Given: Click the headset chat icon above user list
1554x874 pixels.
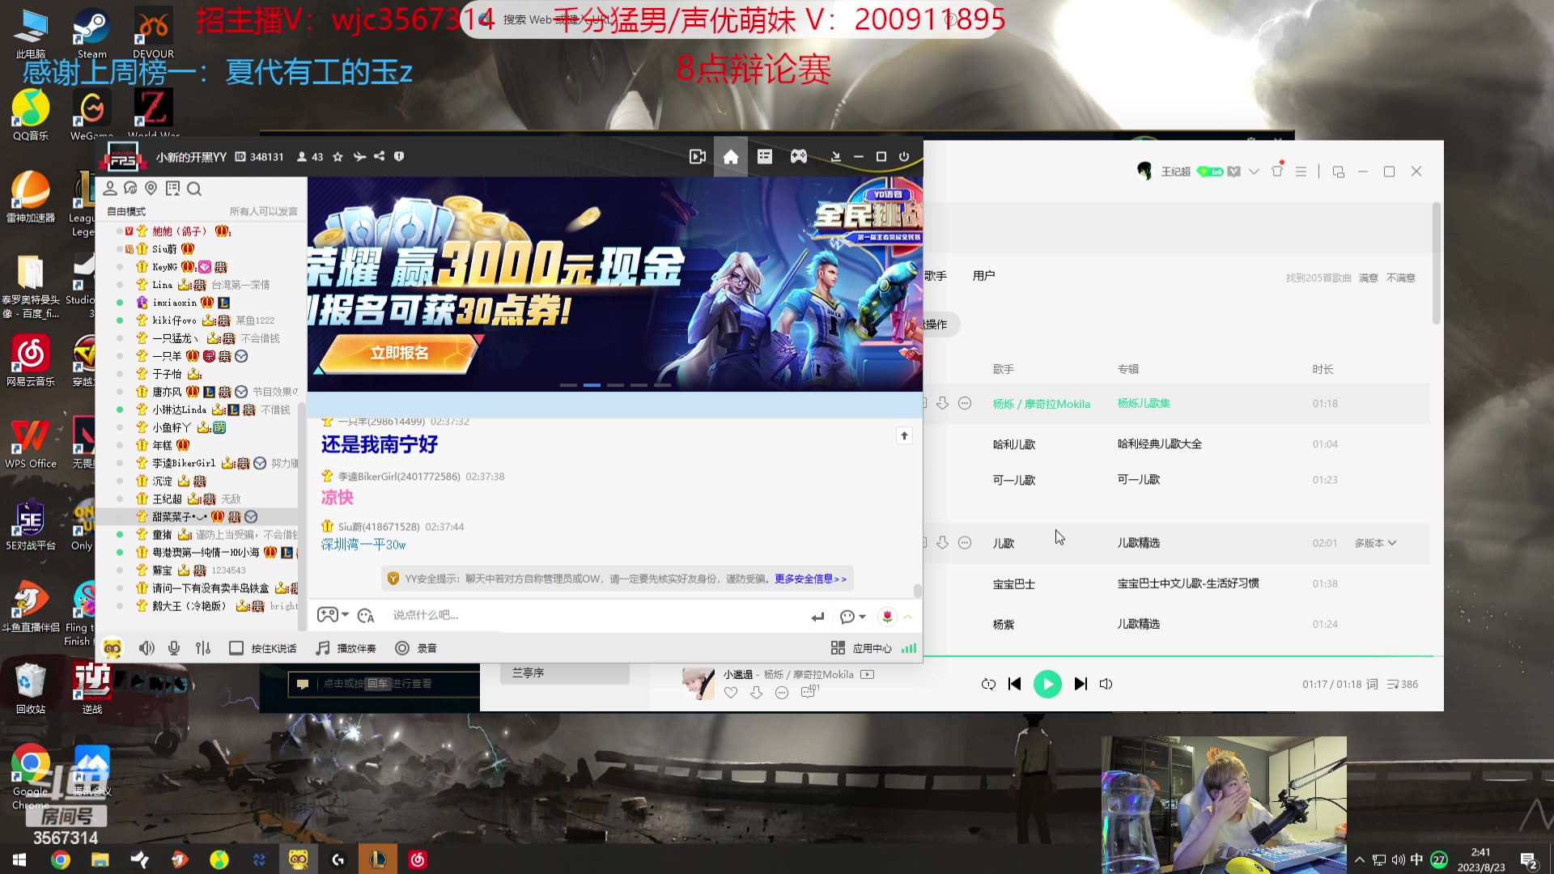Looking at the screenshot, I should 130,189.
